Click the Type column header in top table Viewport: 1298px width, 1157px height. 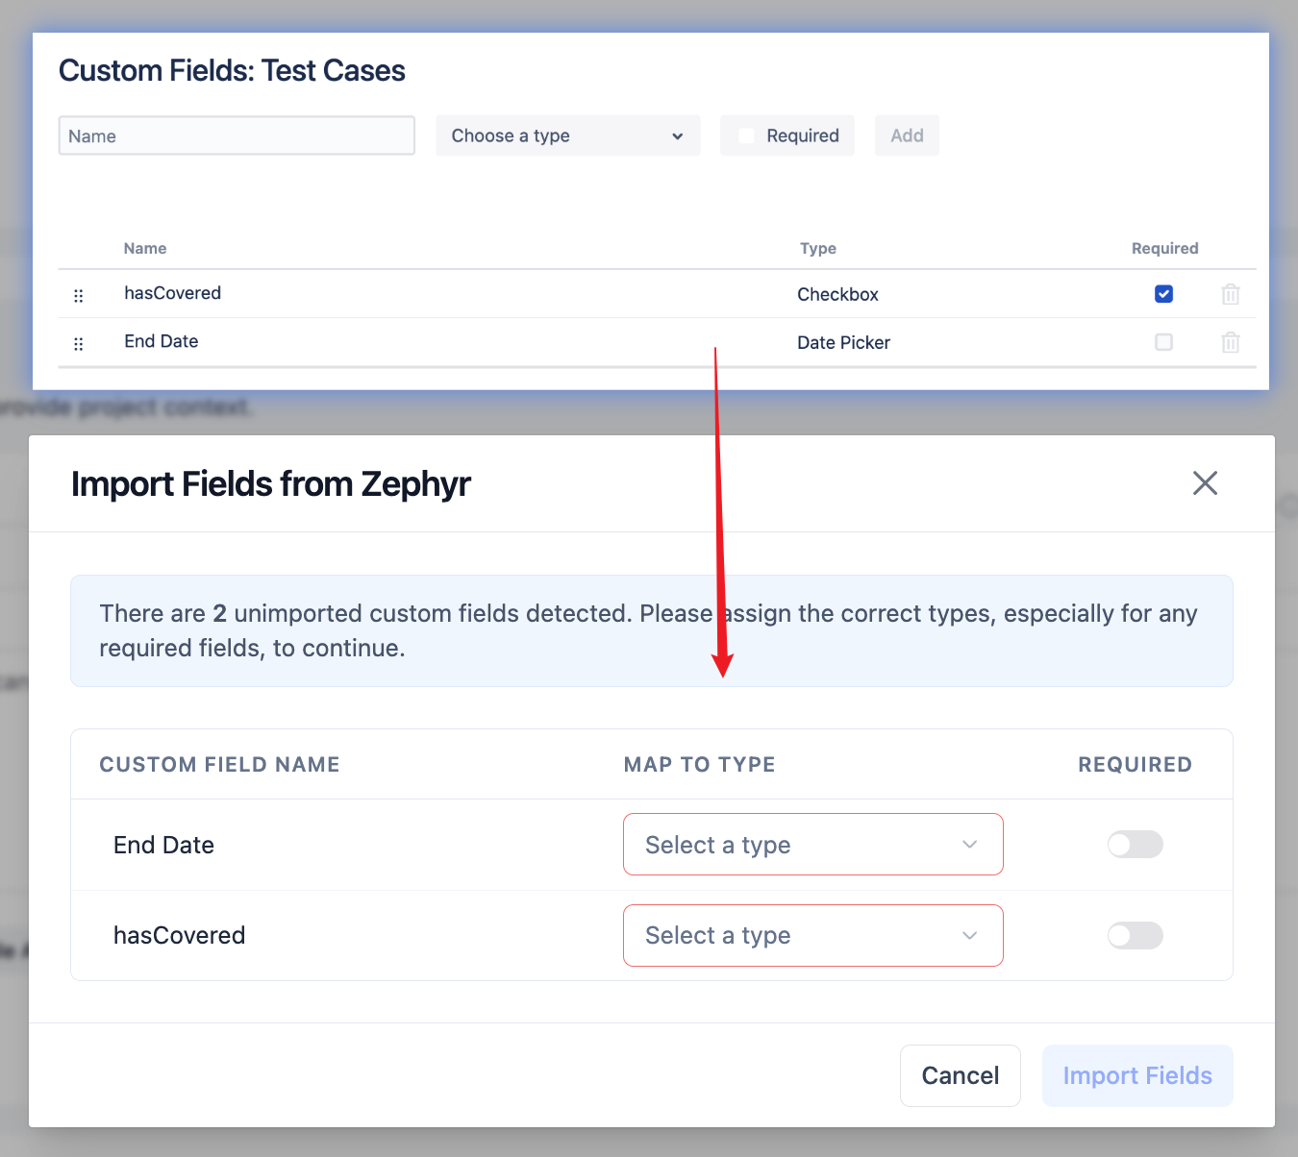coord(817,248)
